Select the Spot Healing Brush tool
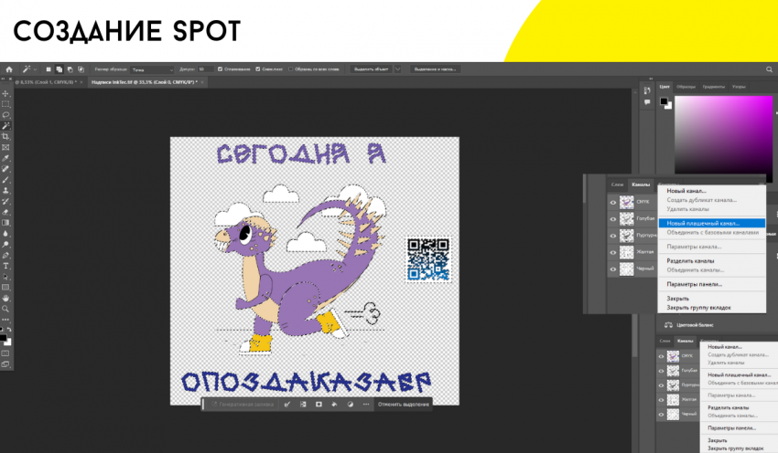This screenshot has width=778, height=453. click(x=5, y=169)
